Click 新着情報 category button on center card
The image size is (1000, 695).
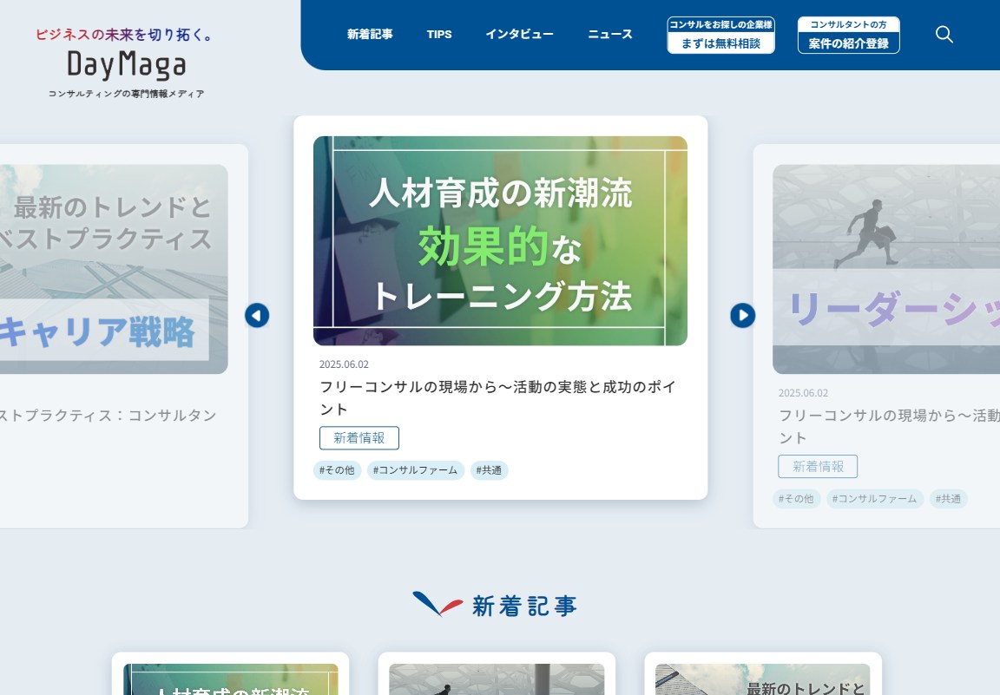pos(359,438)
